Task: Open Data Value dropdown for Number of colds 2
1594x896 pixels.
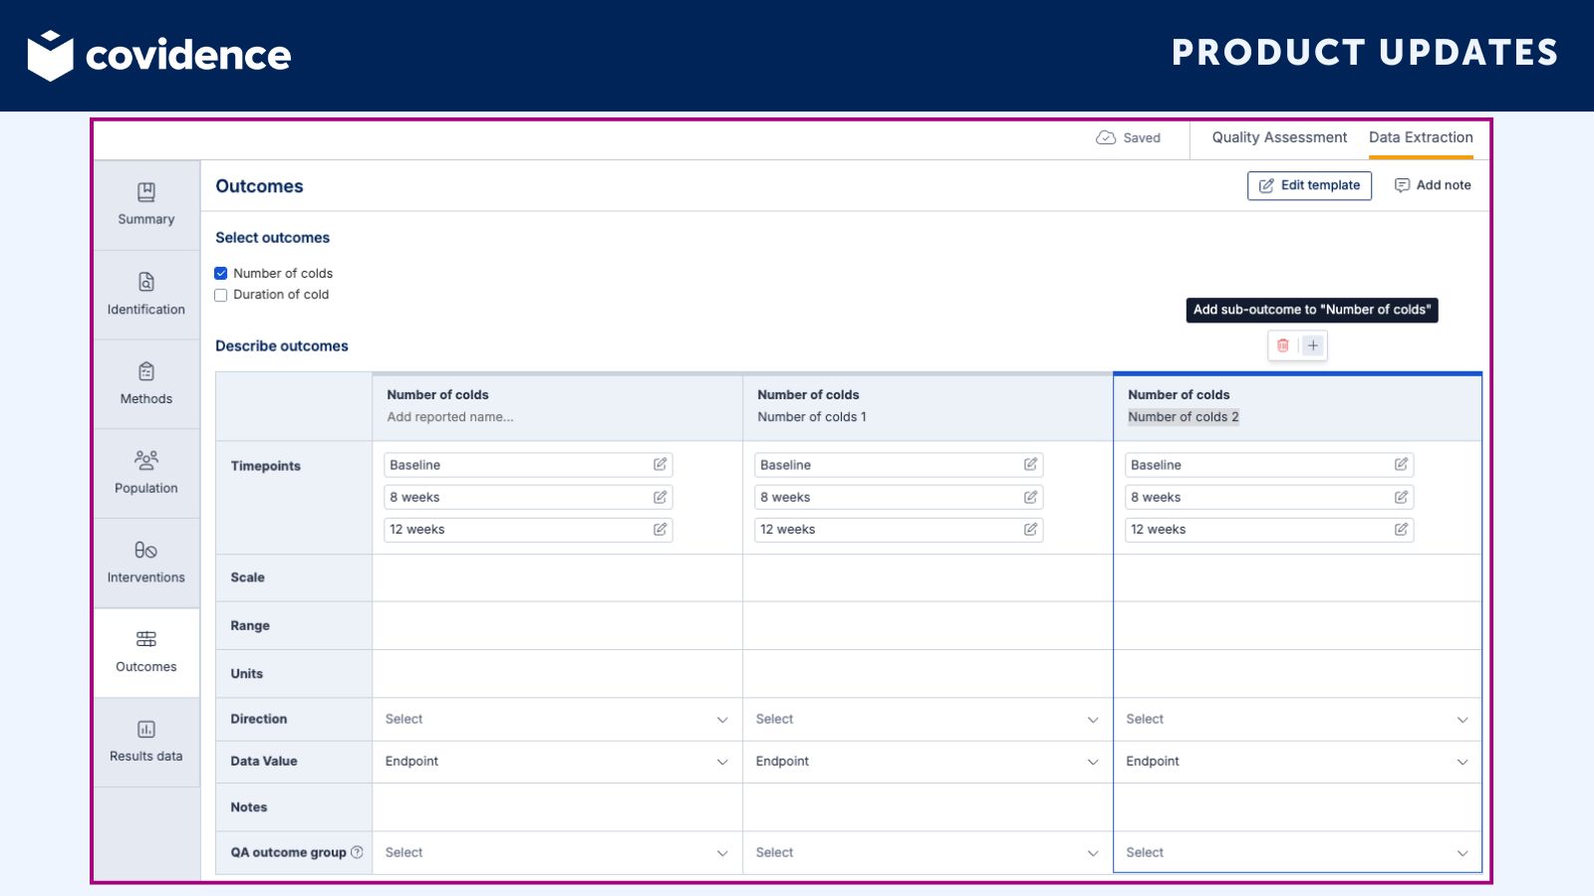Action: pos(1297,762)
